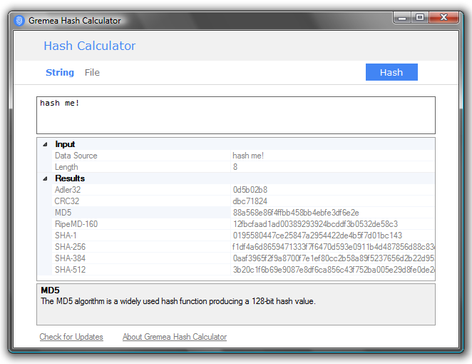Select the MD5 row label

click(63, 213)
